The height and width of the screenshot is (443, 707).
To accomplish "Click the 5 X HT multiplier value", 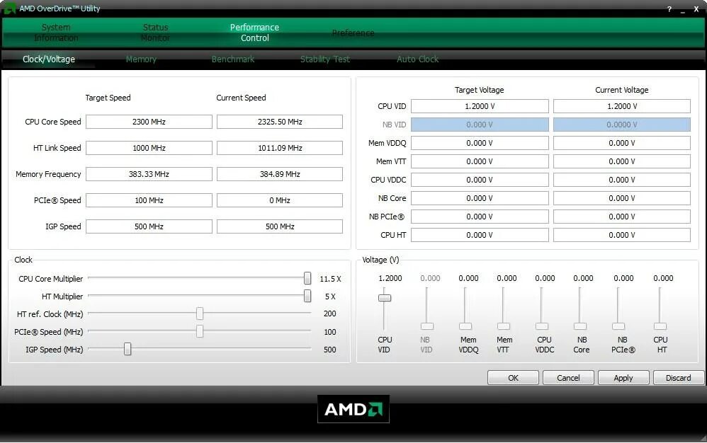I will [x=331, y=297].
